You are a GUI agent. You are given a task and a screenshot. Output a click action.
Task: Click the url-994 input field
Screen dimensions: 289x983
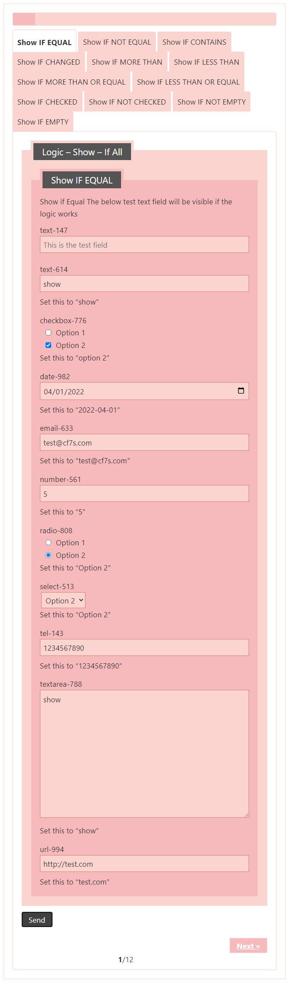tap(144, 864)
